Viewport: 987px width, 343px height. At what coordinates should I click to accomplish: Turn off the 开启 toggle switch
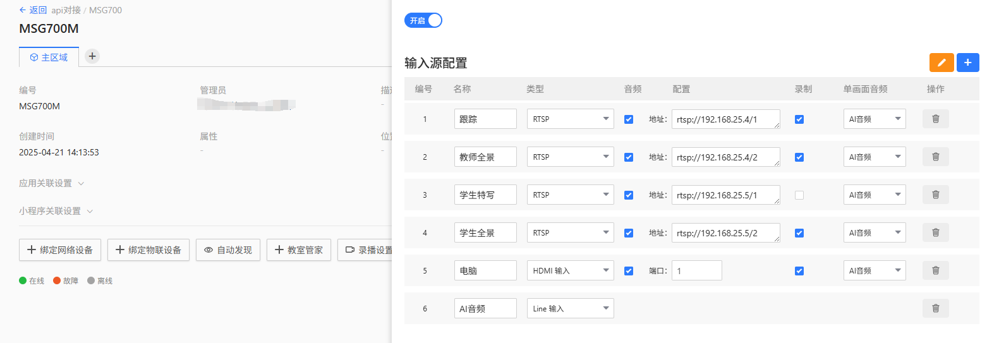[423, 20]
